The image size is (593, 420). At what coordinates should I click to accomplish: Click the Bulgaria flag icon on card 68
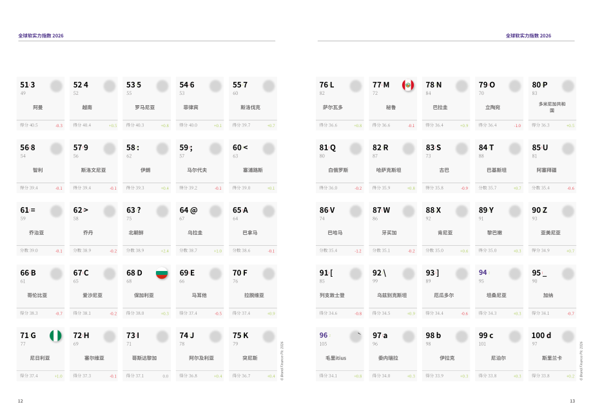coord(162,273)
